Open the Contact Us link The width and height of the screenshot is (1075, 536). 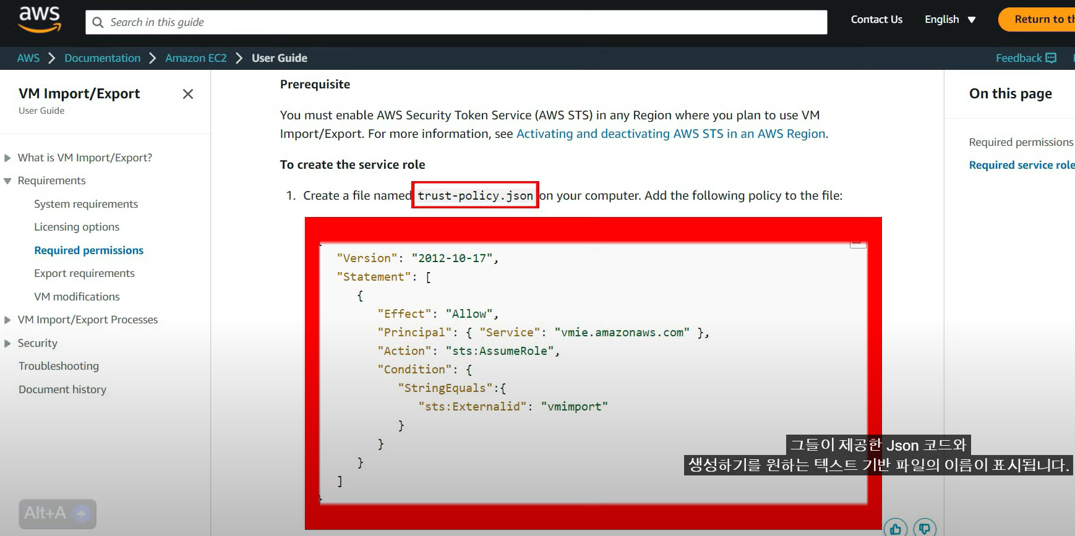[x=876, y=20]
